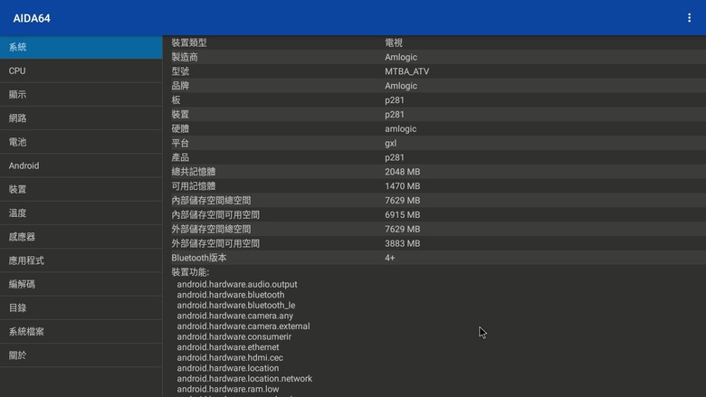
Task: Select the value 3883 MB
Action: point(403,243)
